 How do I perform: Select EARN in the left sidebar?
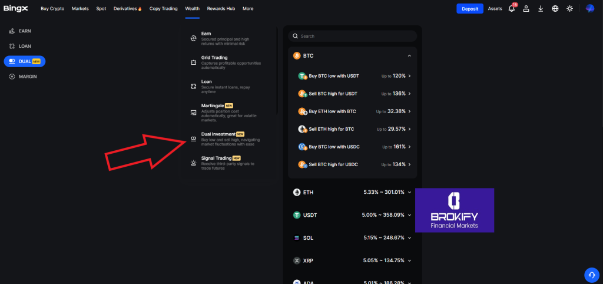[24, 31]
